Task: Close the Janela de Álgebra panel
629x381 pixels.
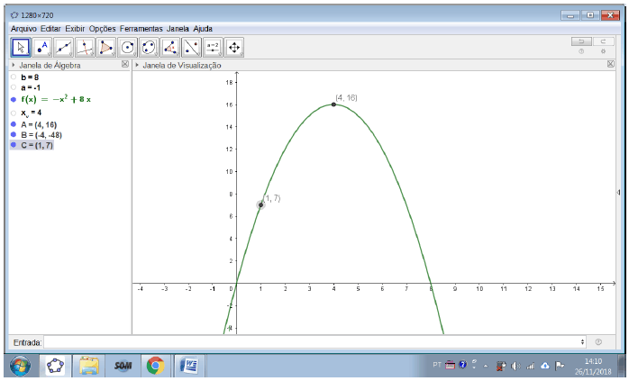Action: (x=124, y=66)
